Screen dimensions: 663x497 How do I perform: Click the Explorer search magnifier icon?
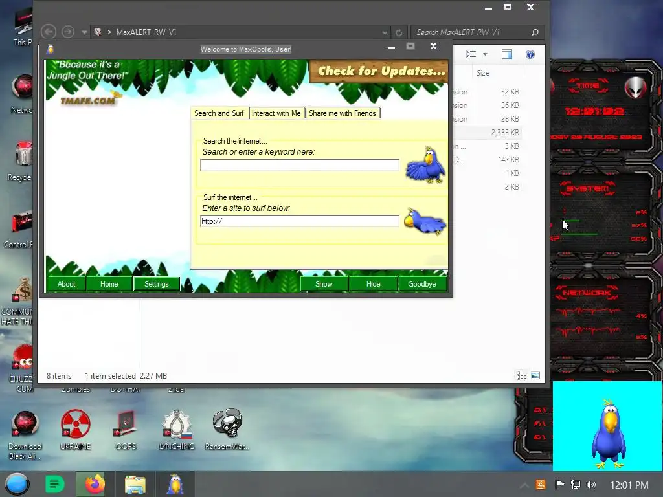(535, 32)
